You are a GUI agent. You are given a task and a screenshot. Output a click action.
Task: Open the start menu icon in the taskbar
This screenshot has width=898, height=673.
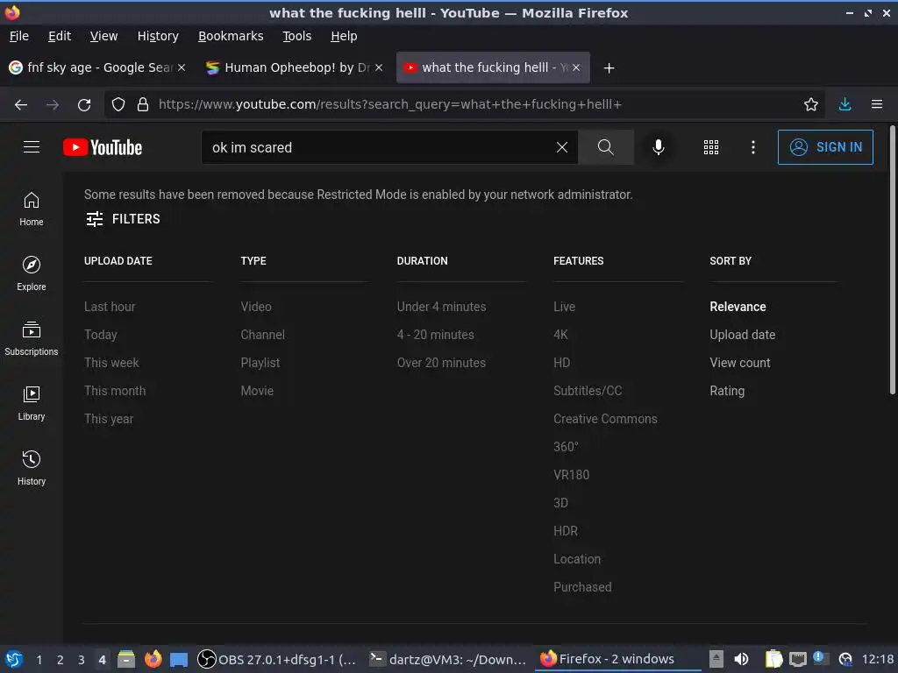pyautogui.click(x=14, y=659)
